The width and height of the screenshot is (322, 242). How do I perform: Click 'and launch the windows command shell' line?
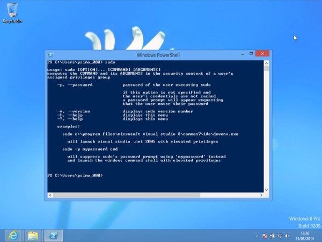[144, 160]
